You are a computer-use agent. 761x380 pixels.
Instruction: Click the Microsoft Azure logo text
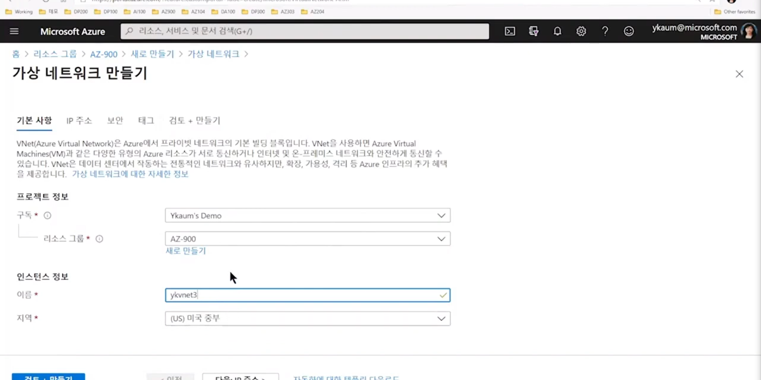73,31
